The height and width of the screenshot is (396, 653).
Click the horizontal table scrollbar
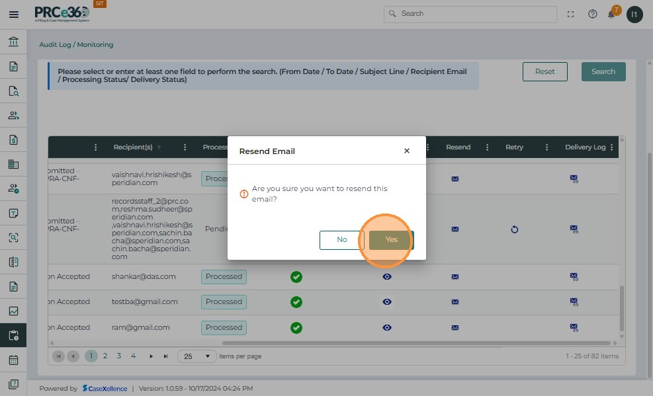(416, 343)
